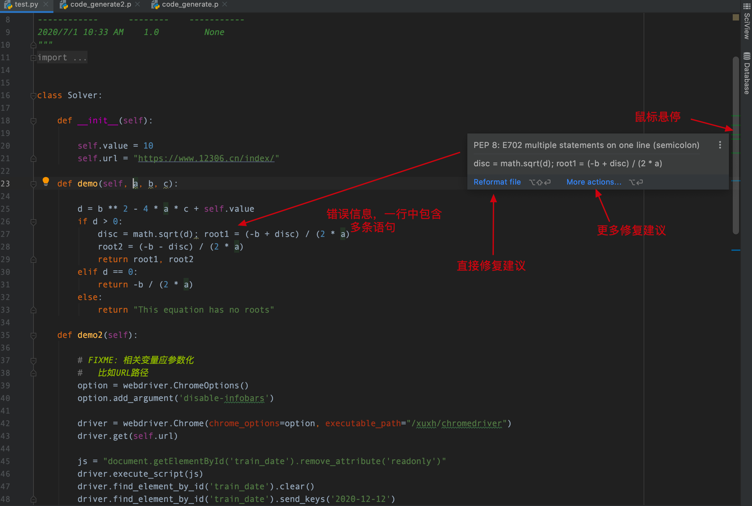Screen dimensions: 752x506
Task: Open the tooltip's three-dot options menu
Action: (720, 145)
